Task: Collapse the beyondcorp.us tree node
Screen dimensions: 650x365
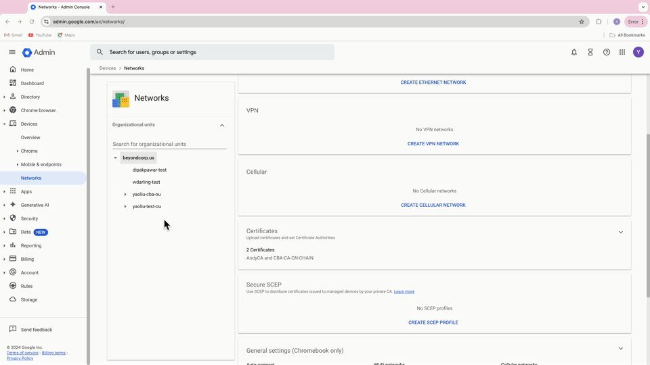Action: pos(115,157)
